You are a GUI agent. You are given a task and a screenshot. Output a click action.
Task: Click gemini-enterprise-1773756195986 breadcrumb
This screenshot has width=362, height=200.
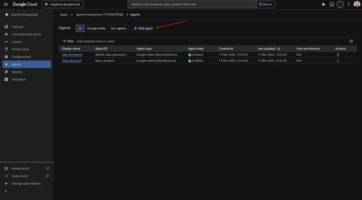click(x=100, y=14)
